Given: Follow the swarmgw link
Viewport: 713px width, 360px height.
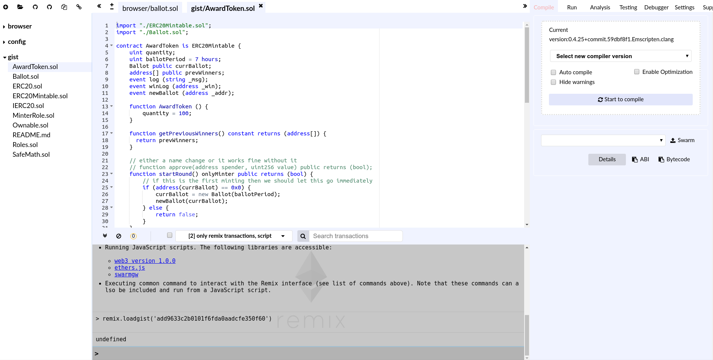Looking at the screenshot, I should pos(126,274).
